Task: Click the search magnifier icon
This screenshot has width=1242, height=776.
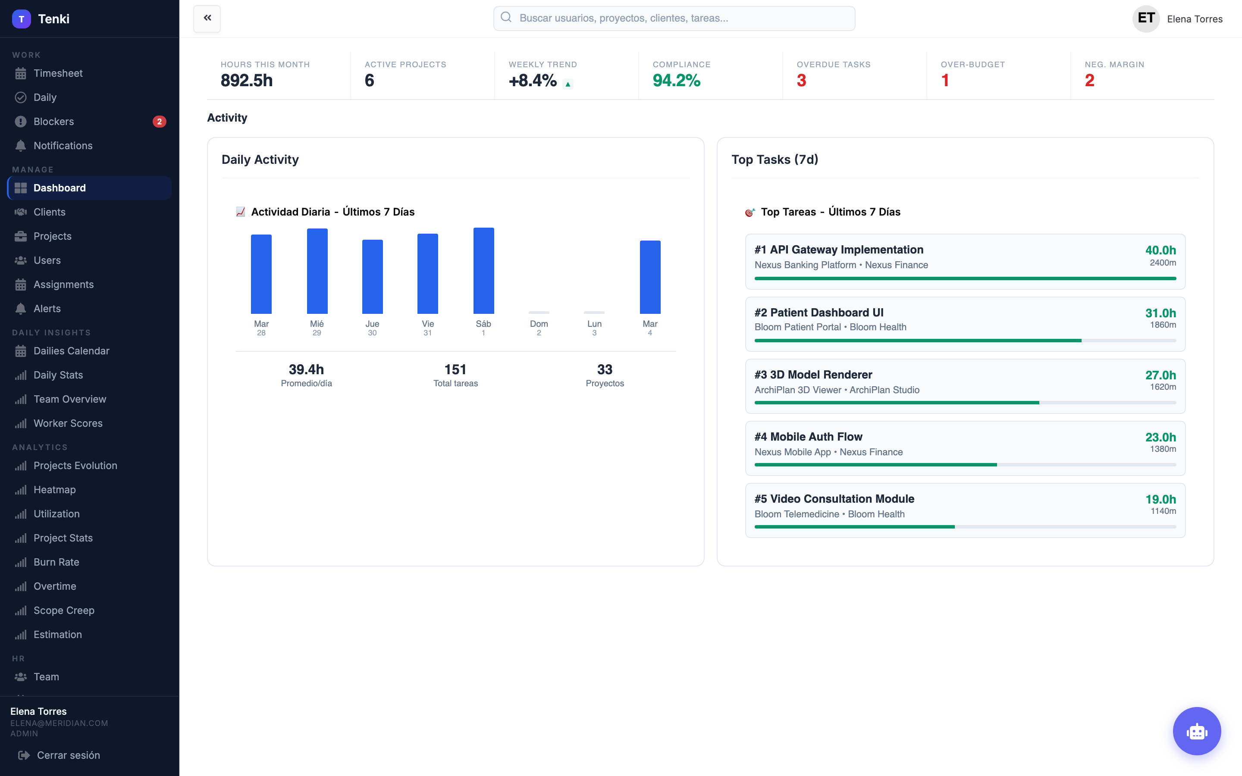Action: 506,17
